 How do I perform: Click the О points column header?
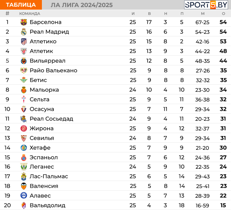coord(224,14)
